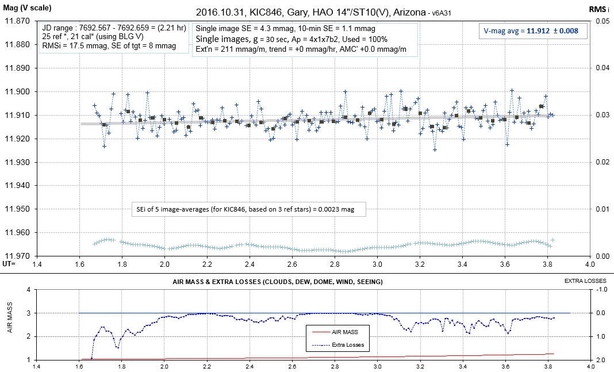Click the red line sample in the legend
614x372 pixels.
[x=321, y=332]
